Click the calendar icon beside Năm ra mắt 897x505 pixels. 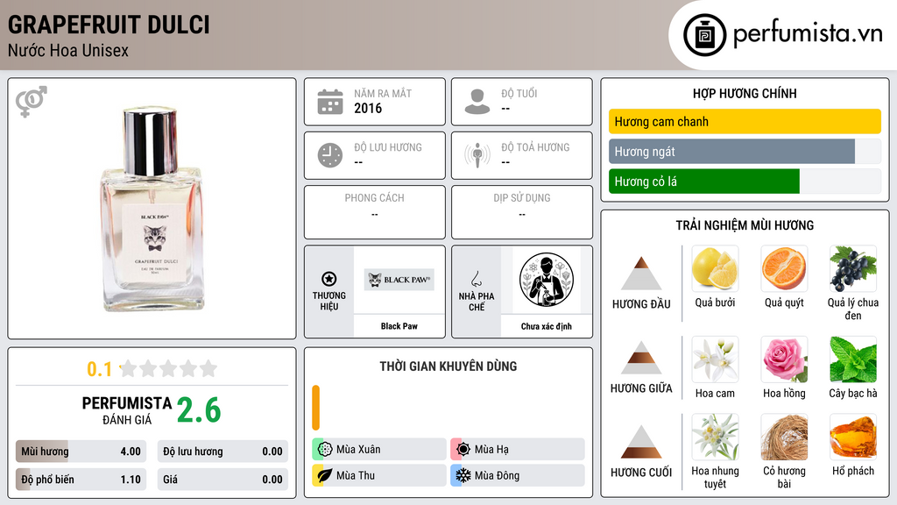click(330, 102)
